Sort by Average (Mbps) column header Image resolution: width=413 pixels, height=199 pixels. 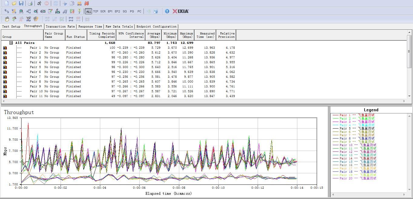tap(154, 35)
